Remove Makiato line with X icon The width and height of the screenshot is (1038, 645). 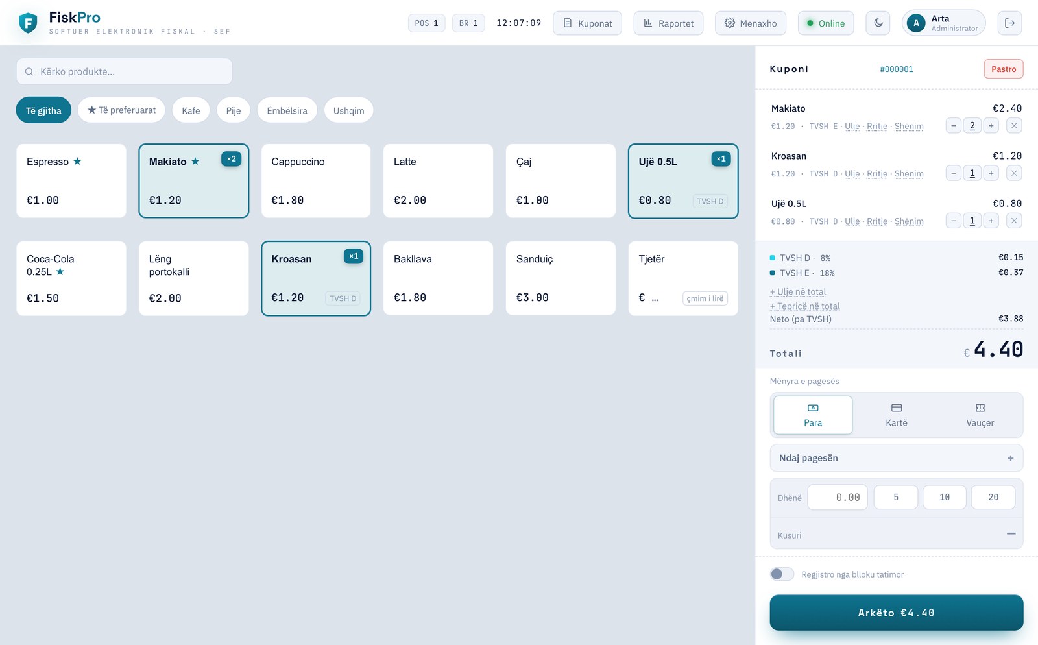pos(1014,126)
